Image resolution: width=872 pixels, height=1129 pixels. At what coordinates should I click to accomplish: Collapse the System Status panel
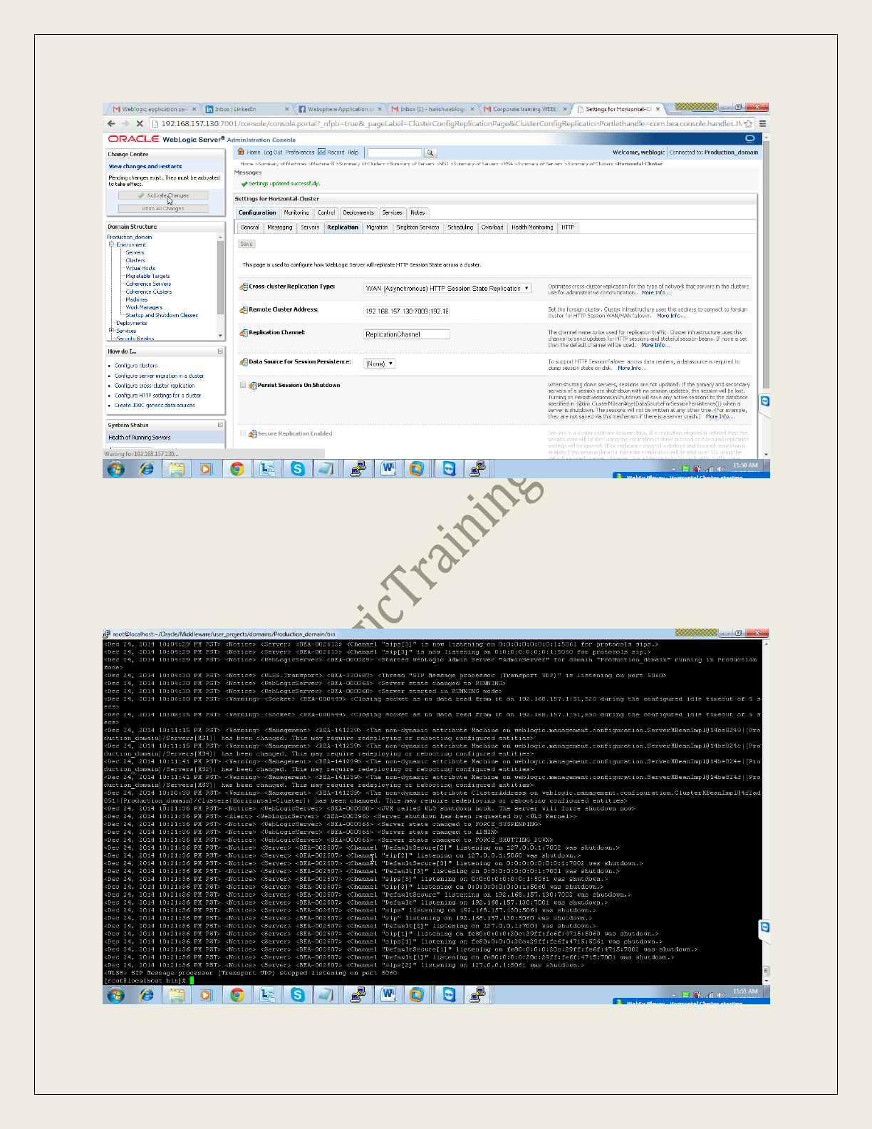coord(220,425)
